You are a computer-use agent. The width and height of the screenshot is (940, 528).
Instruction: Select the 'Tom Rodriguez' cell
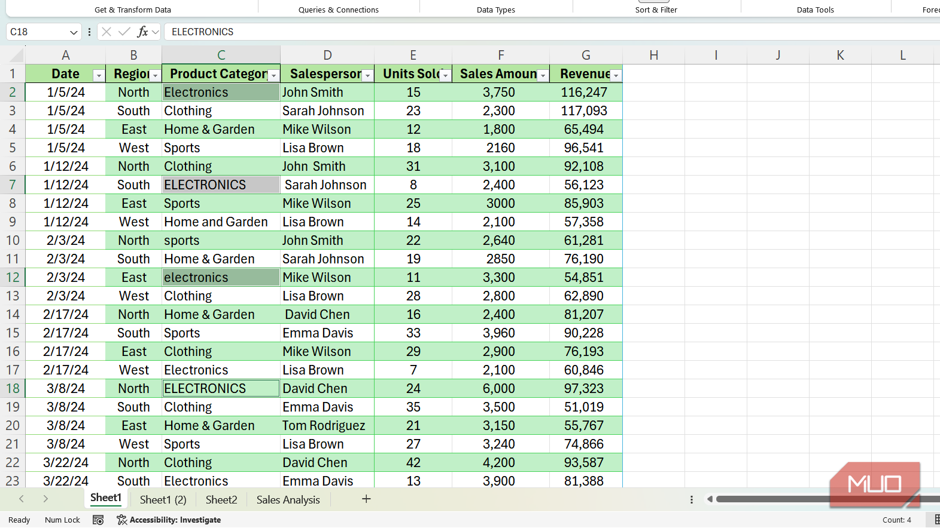click(x=327, y=425)
